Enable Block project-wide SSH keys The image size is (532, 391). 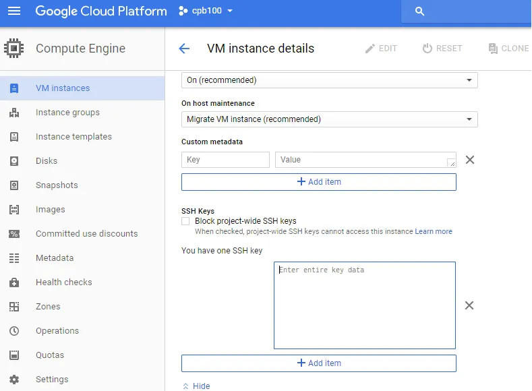coord(185,221)
